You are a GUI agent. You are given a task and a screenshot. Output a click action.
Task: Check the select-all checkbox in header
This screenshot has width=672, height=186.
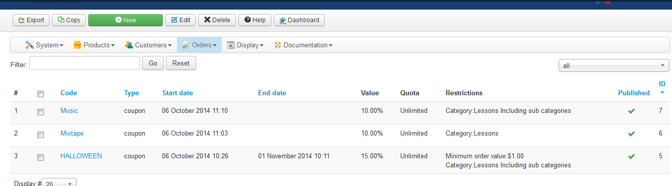click(x=41, y=94)
